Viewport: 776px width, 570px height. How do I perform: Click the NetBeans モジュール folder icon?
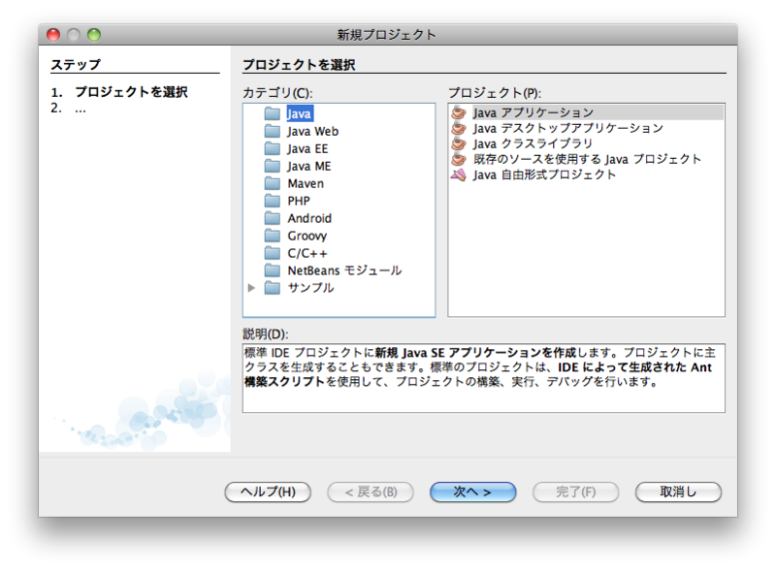273,270
